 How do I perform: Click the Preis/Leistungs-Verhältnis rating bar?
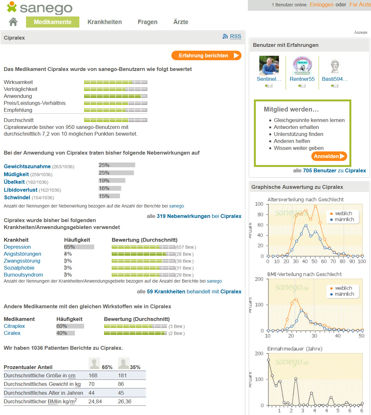116,103
